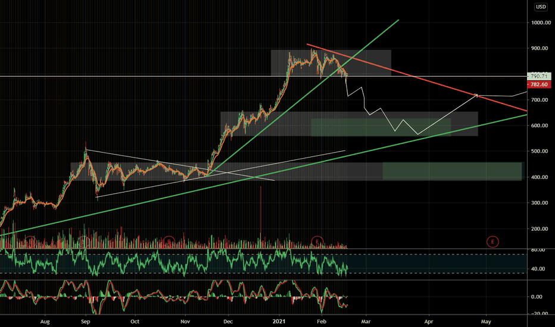
Task: Click the Nov label on time axis
Action: point(185,322)
